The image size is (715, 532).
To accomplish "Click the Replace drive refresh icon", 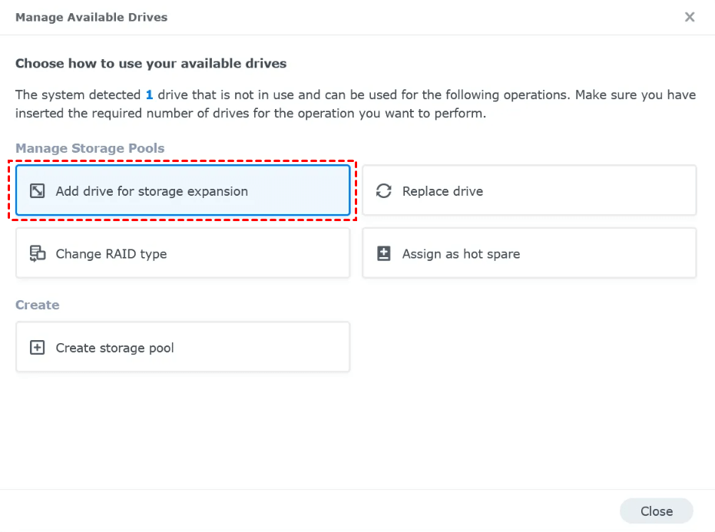I will 384,191.
